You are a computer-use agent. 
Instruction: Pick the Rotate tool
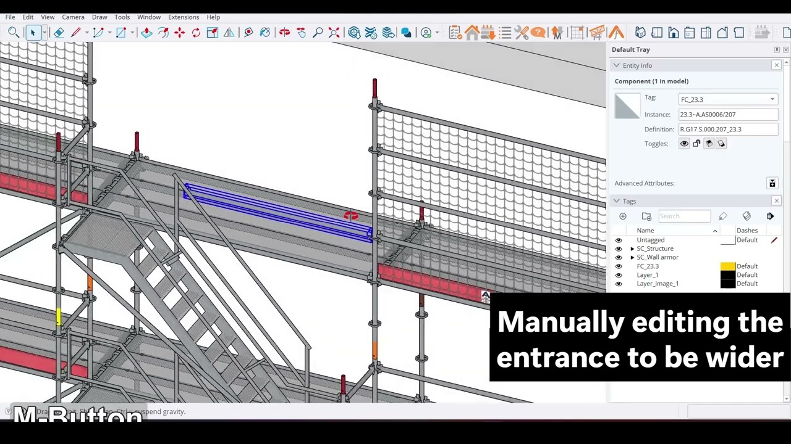click(x=196, y=33)
